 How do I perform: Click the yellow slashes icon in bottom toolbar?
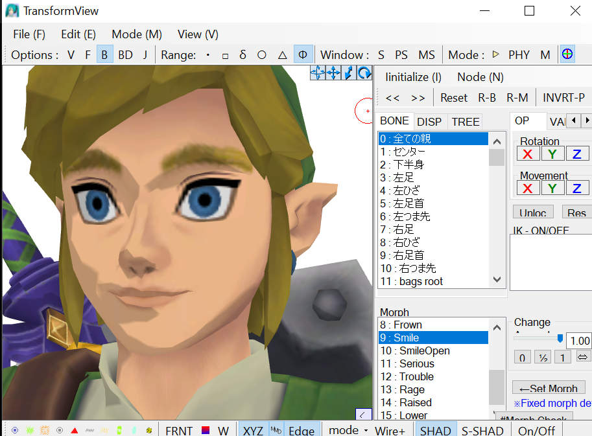[104, 430]
